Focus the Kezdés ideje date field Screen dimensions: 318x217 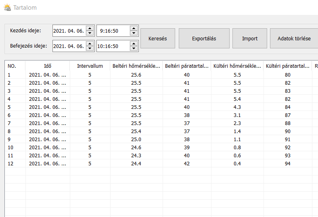coord(69,31)
